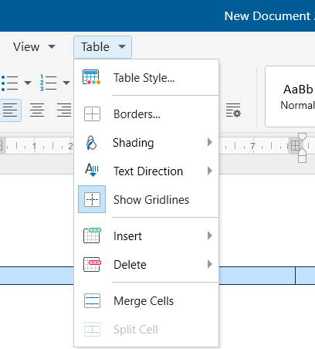Open the View menu
The width and height of the screenshot is (315, 349).
pyautogui.click(x=34, y=47)
